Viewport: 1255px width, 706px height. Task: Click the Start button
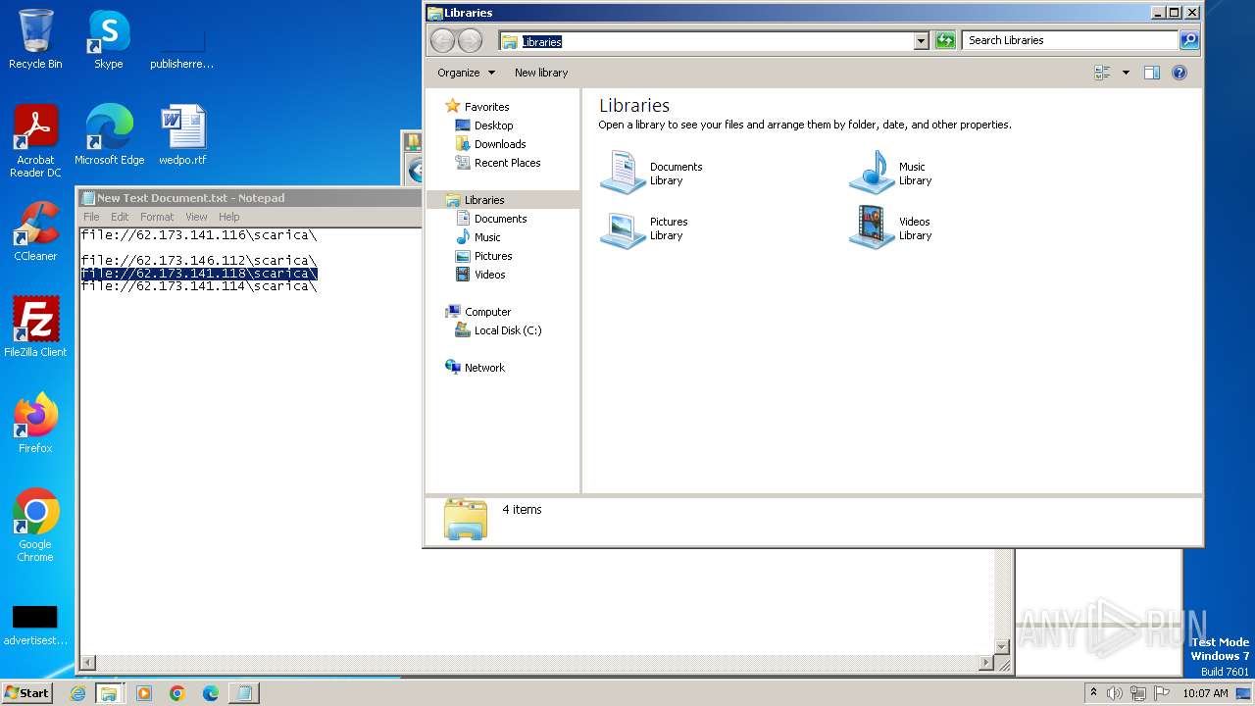pos(26,693)
